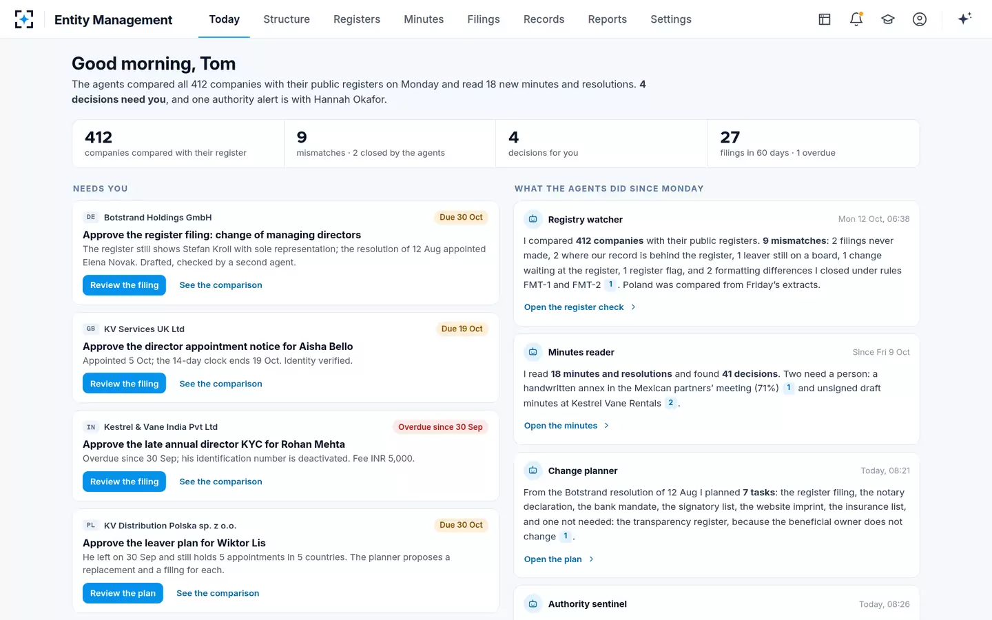Review the filing for Botstrand Holdings GmbH
Image resolution: width=992 pixels, height=620 pixels.
[124, 285]
